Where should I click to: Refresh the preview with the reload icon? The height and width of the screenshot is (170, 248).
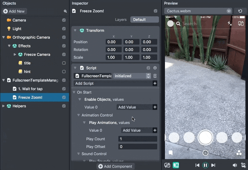click(x=240, y=11)
